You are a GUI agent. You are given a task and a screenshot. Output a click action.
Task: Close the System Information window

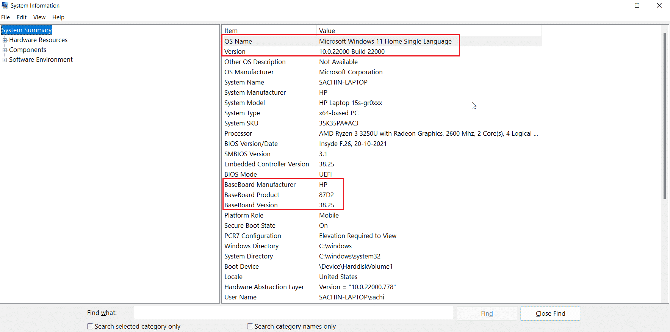659,5
